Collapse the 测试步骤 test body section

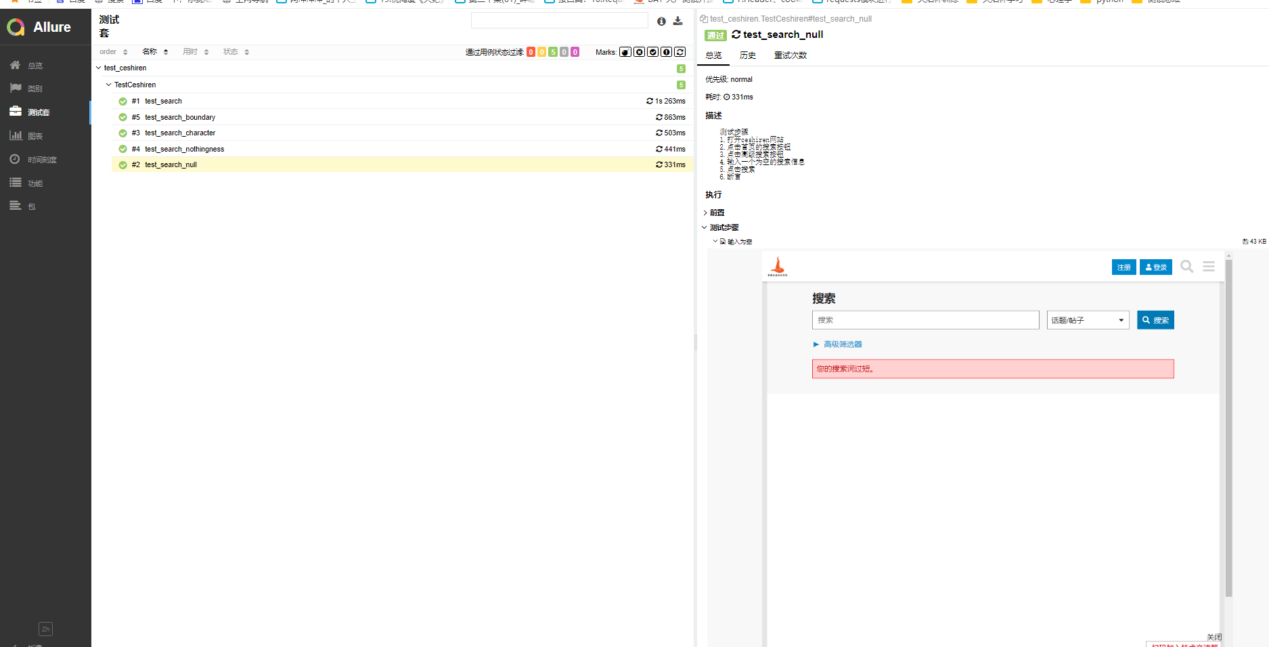click(x=721, y=227)
